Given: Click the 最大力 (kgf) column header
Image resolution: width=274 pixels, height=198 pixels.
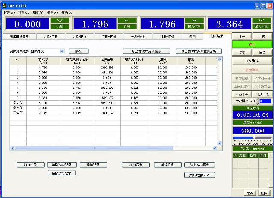Looking at the screenshot, I should 43,61.
